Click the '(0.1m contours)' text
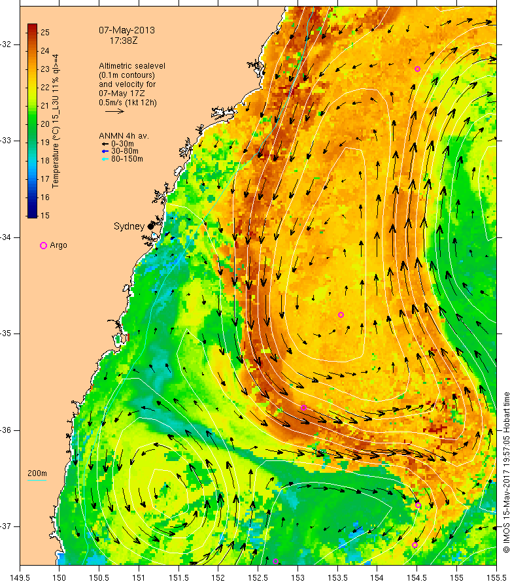This screenshot has height=582, width=510. [127, 75]
